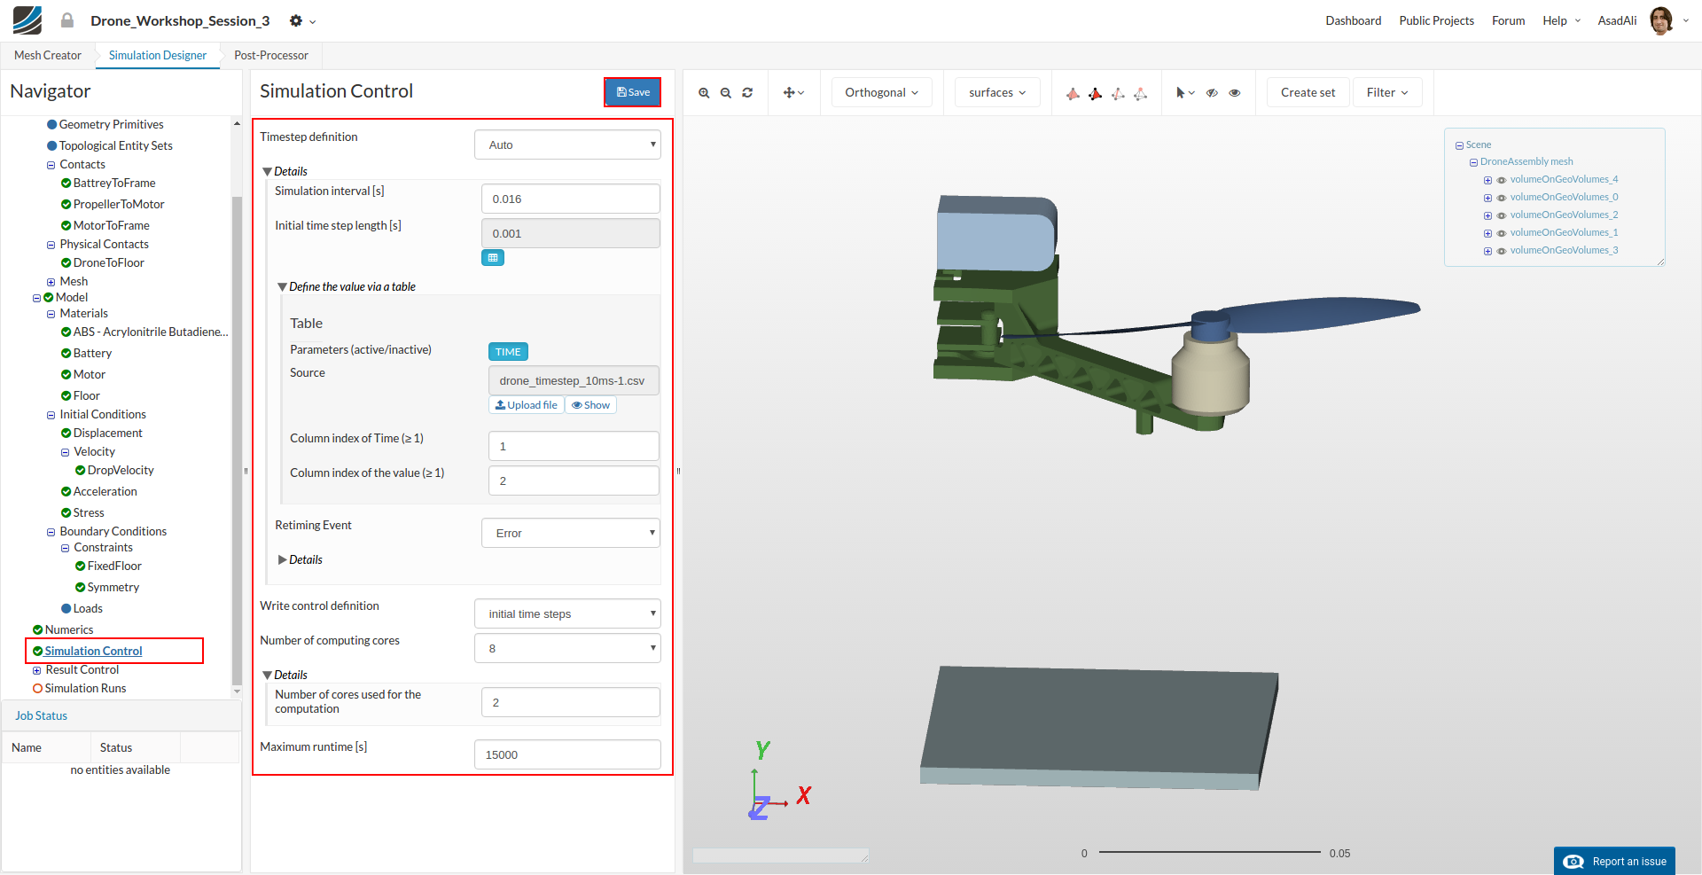Click the zoom out magnifier icon

point(726,93)
